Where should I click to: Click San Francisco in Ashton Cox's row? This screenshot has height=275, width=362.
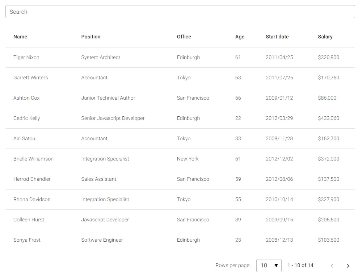193,98
